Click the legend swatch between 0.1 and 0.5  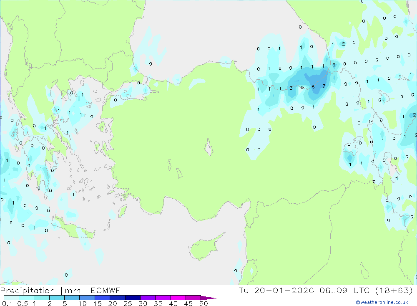11,298
